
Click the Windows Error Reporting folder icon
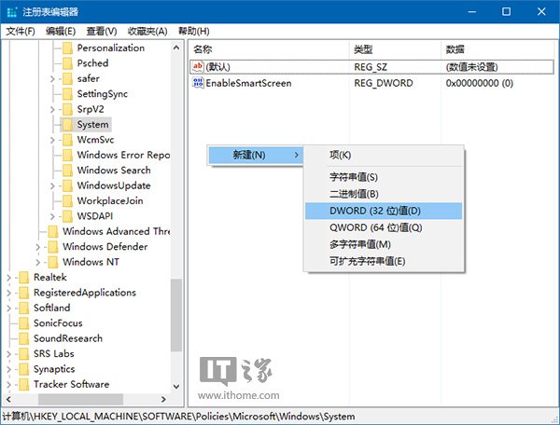[x=67, y=155]
